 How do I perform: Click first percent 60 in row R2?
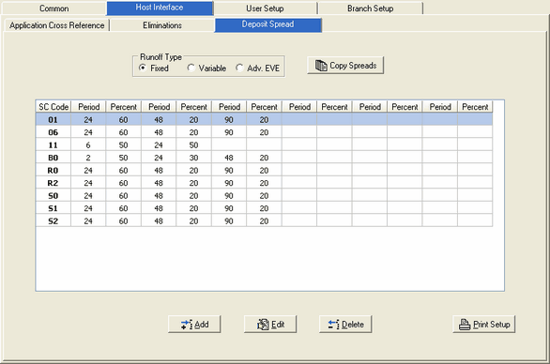pos(123,183)
